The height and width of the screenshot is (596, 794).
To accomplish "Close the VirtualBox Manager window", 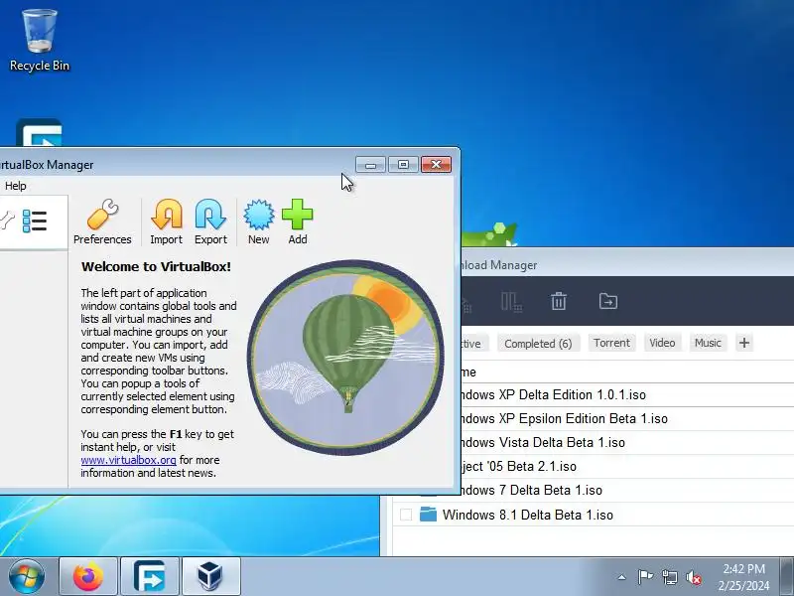I will (436, 165).
